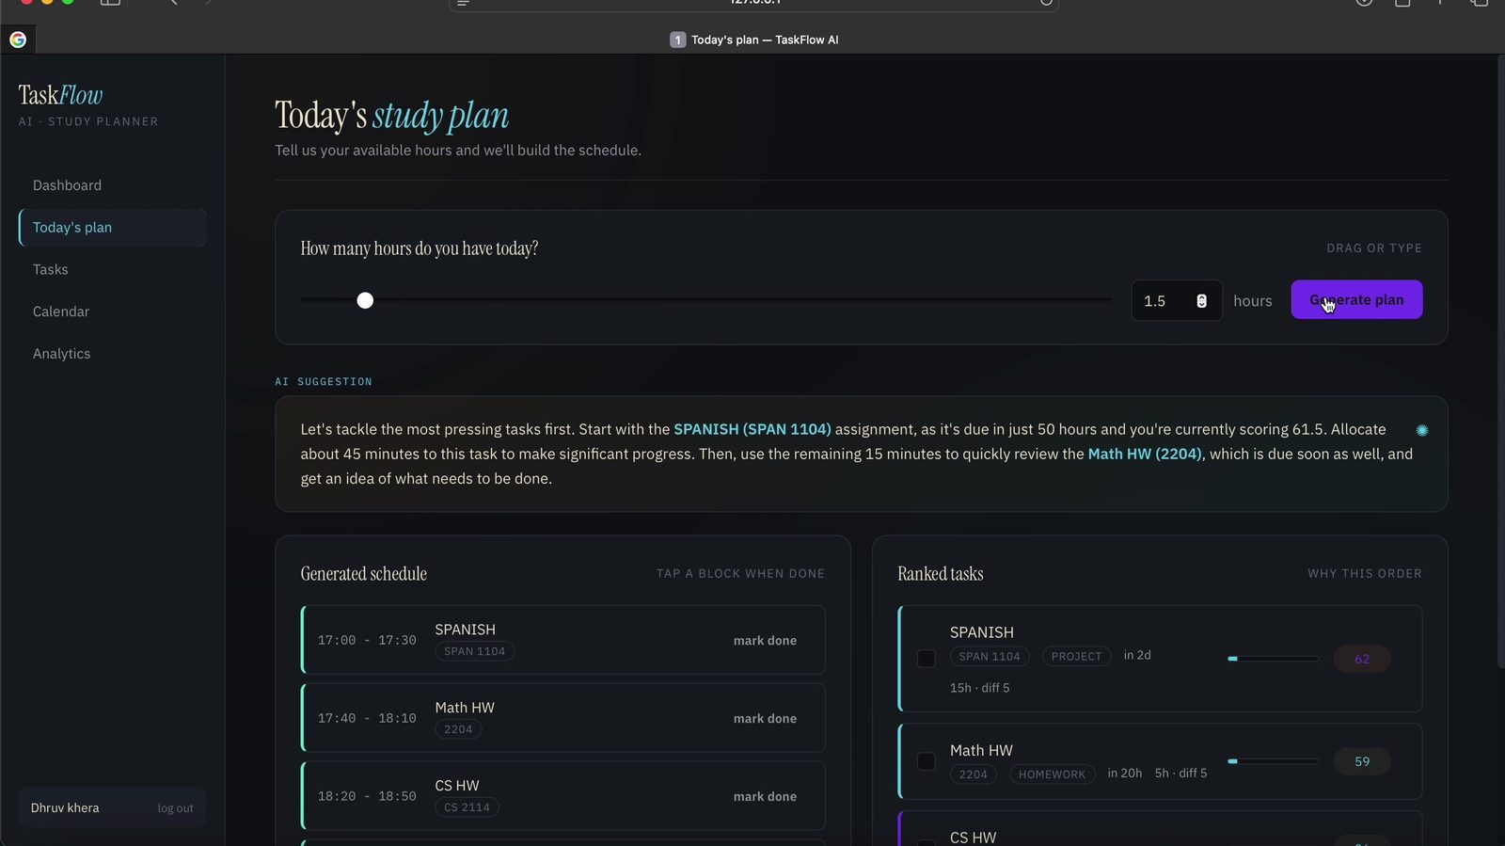Viewport: 1505px width, 846px height.
Task: Click the 2204 tag in Generated schedule
Action: click(458, 729)
